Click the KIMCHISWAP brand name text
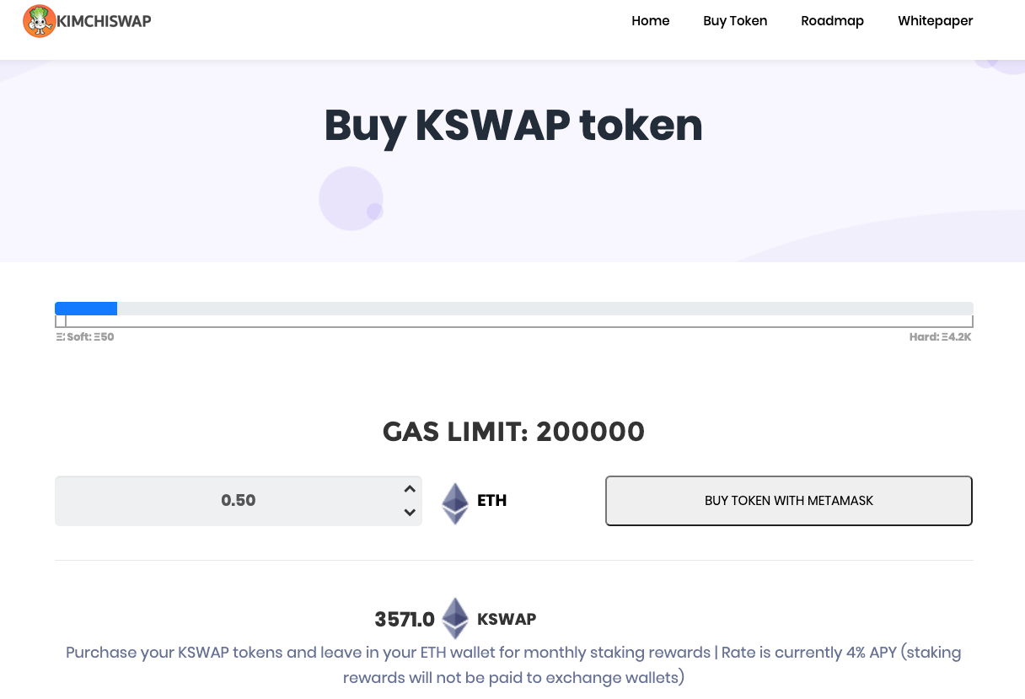The width and height of the screenshot is (1025, 699). pyautogui.click(x=104, y=21)
